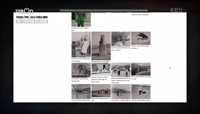Open the girls playing see-saw photo

(121, 70)
